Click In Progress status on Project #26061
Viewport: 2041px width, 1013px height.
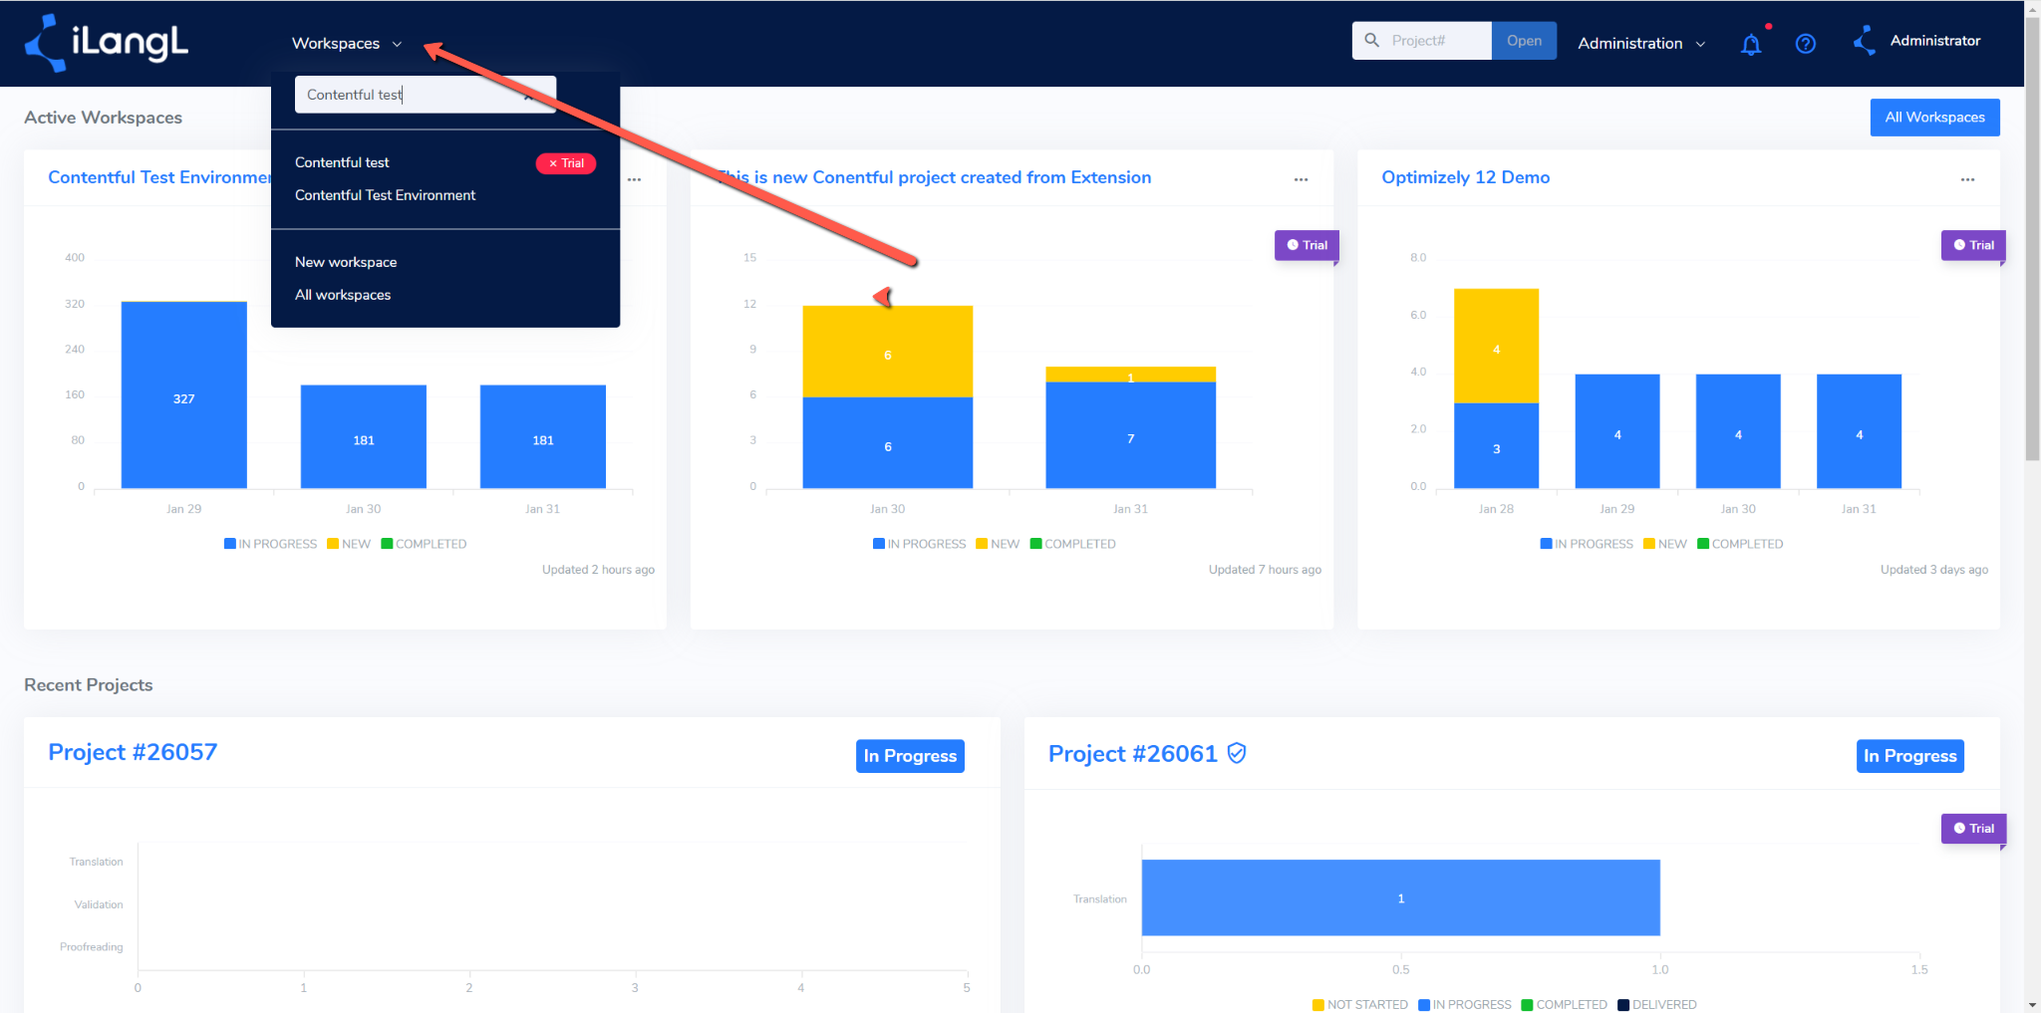click(x=1910, y=756)
